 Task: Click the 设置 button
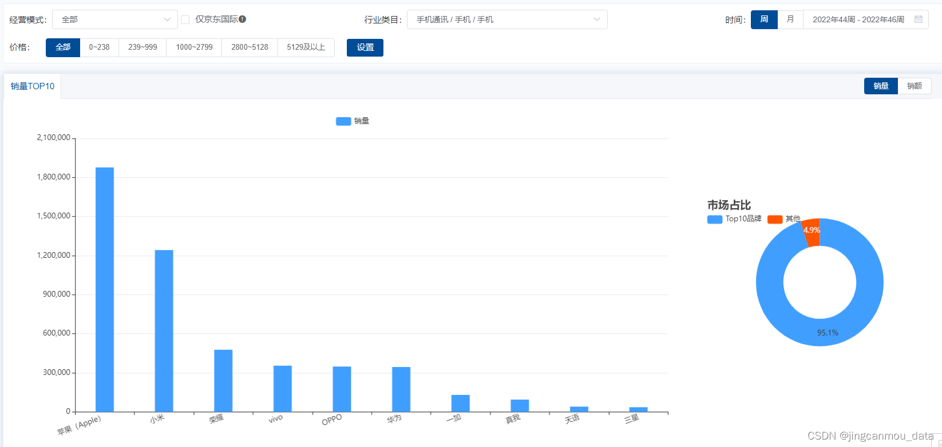point(365,47)
